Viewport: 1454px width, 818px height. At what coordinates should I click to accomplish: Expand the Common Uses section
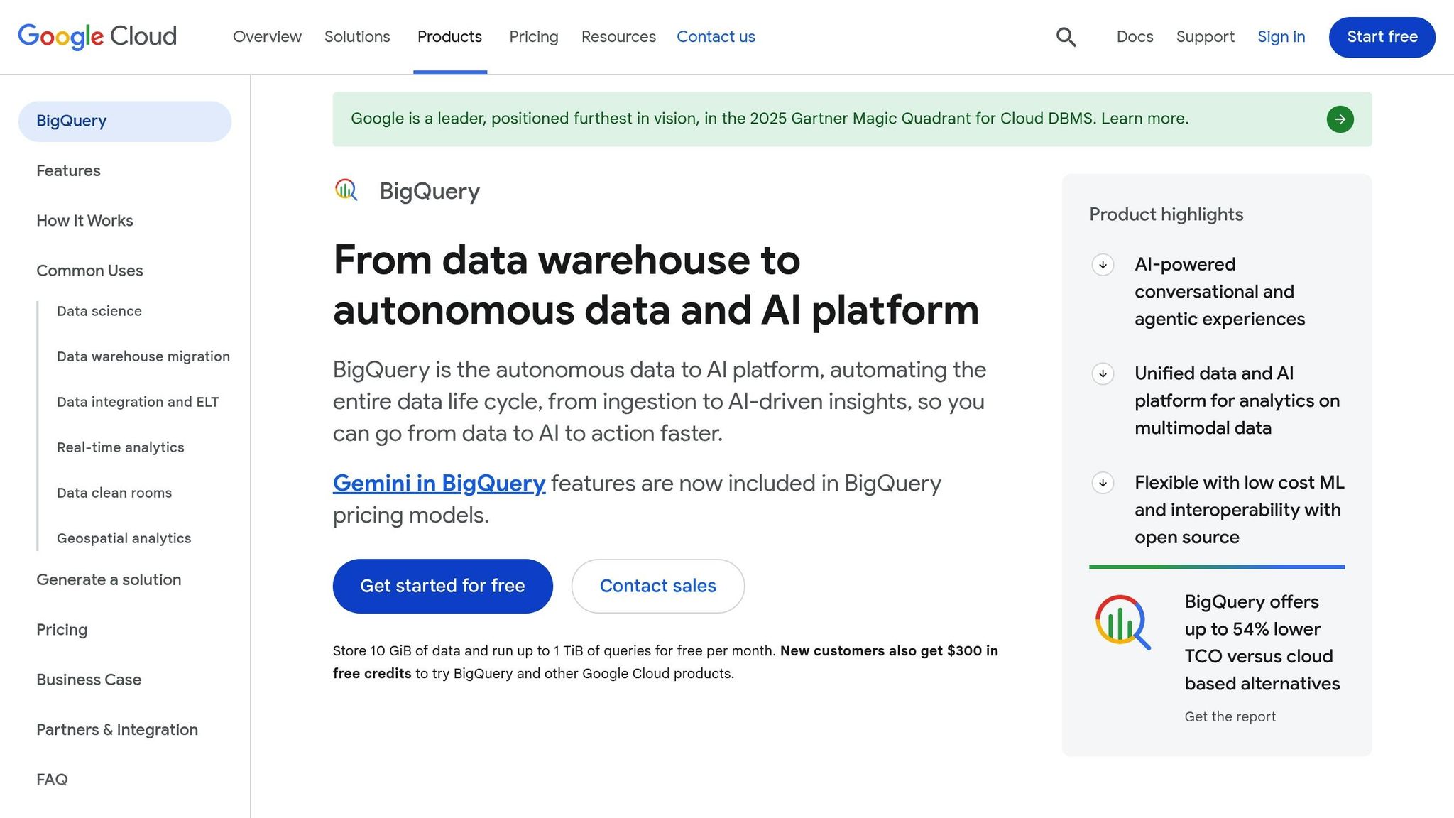pos(89,271)
